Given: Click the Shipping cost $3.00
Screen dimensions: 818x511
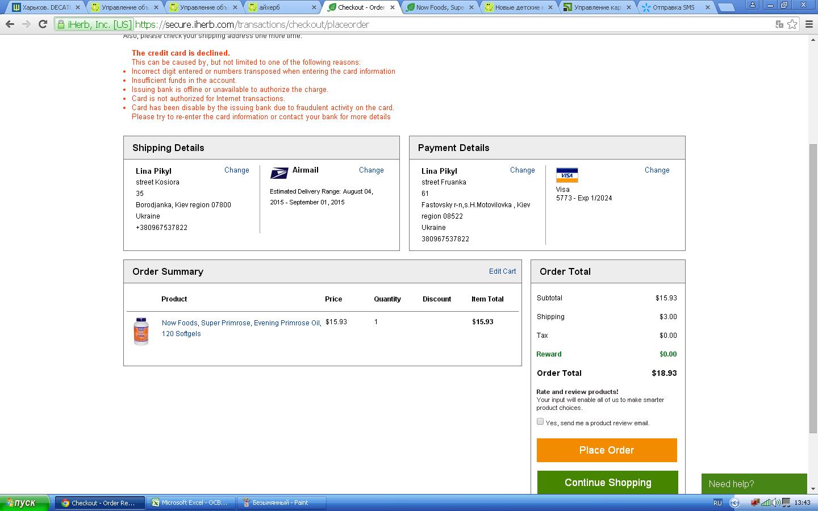Looking at the screenshot, I should point(668,317).
